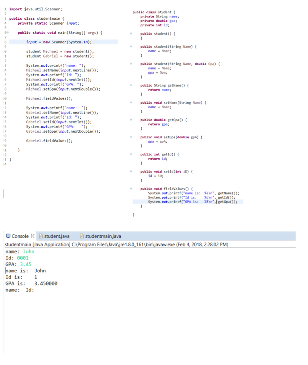This screenshot has height=365, width=308.
Task: Collapse the getId method
Action: point(131,154)
